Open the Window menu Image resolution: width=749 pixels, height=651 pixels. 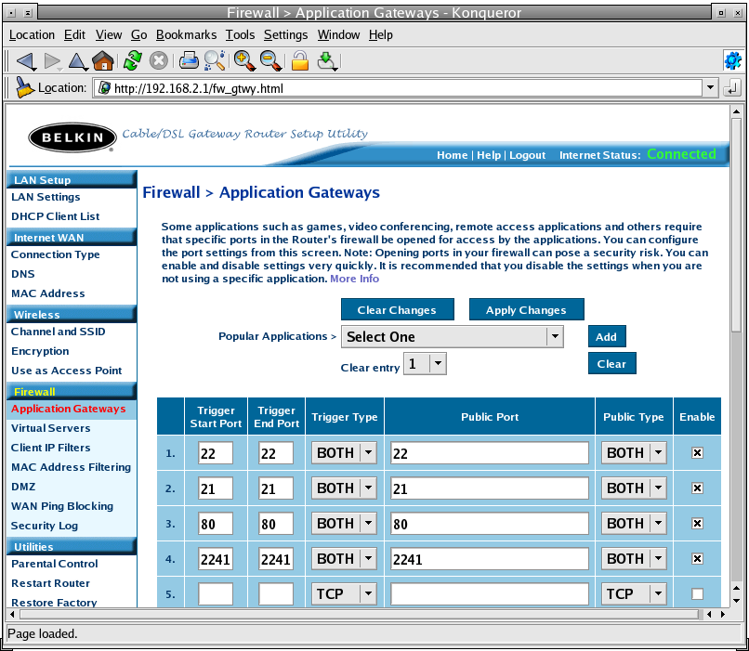(338, 35)
